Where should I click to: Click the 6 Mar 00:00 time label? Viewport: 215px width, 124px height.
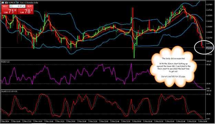pyautogui.click(x=137, y=121)
